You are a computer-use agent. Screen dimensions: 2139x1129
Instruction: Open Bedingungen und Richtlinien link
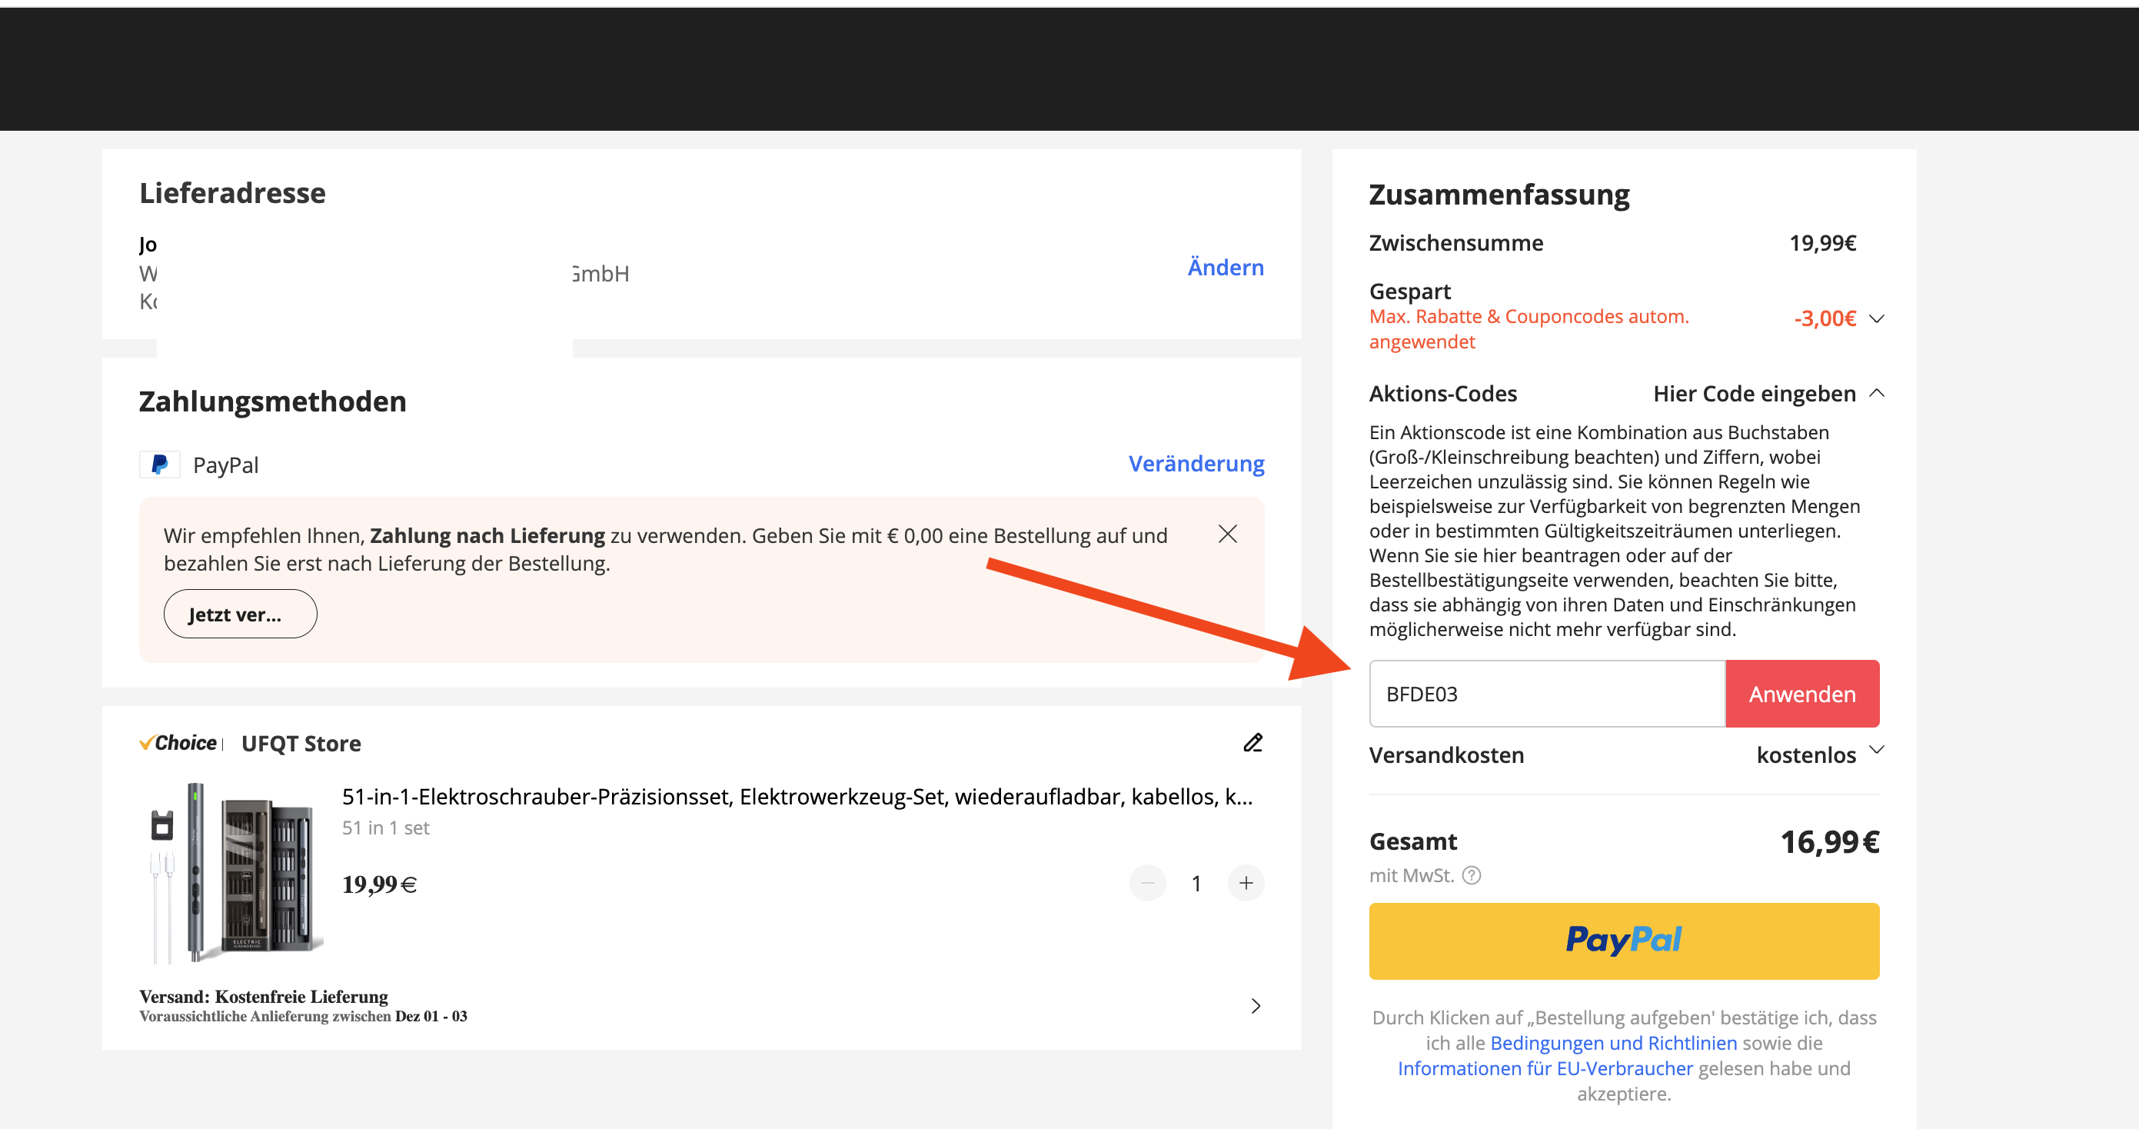(1613, 1044)
